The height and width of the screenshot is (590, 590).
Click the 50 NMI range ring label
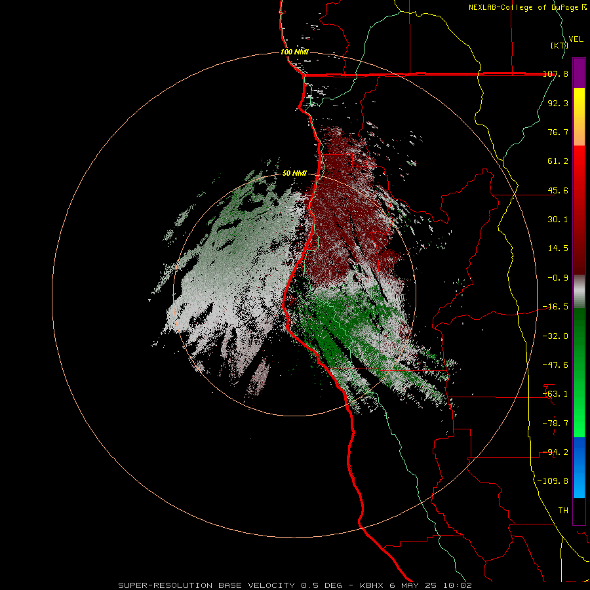click(x=294, y=174)
